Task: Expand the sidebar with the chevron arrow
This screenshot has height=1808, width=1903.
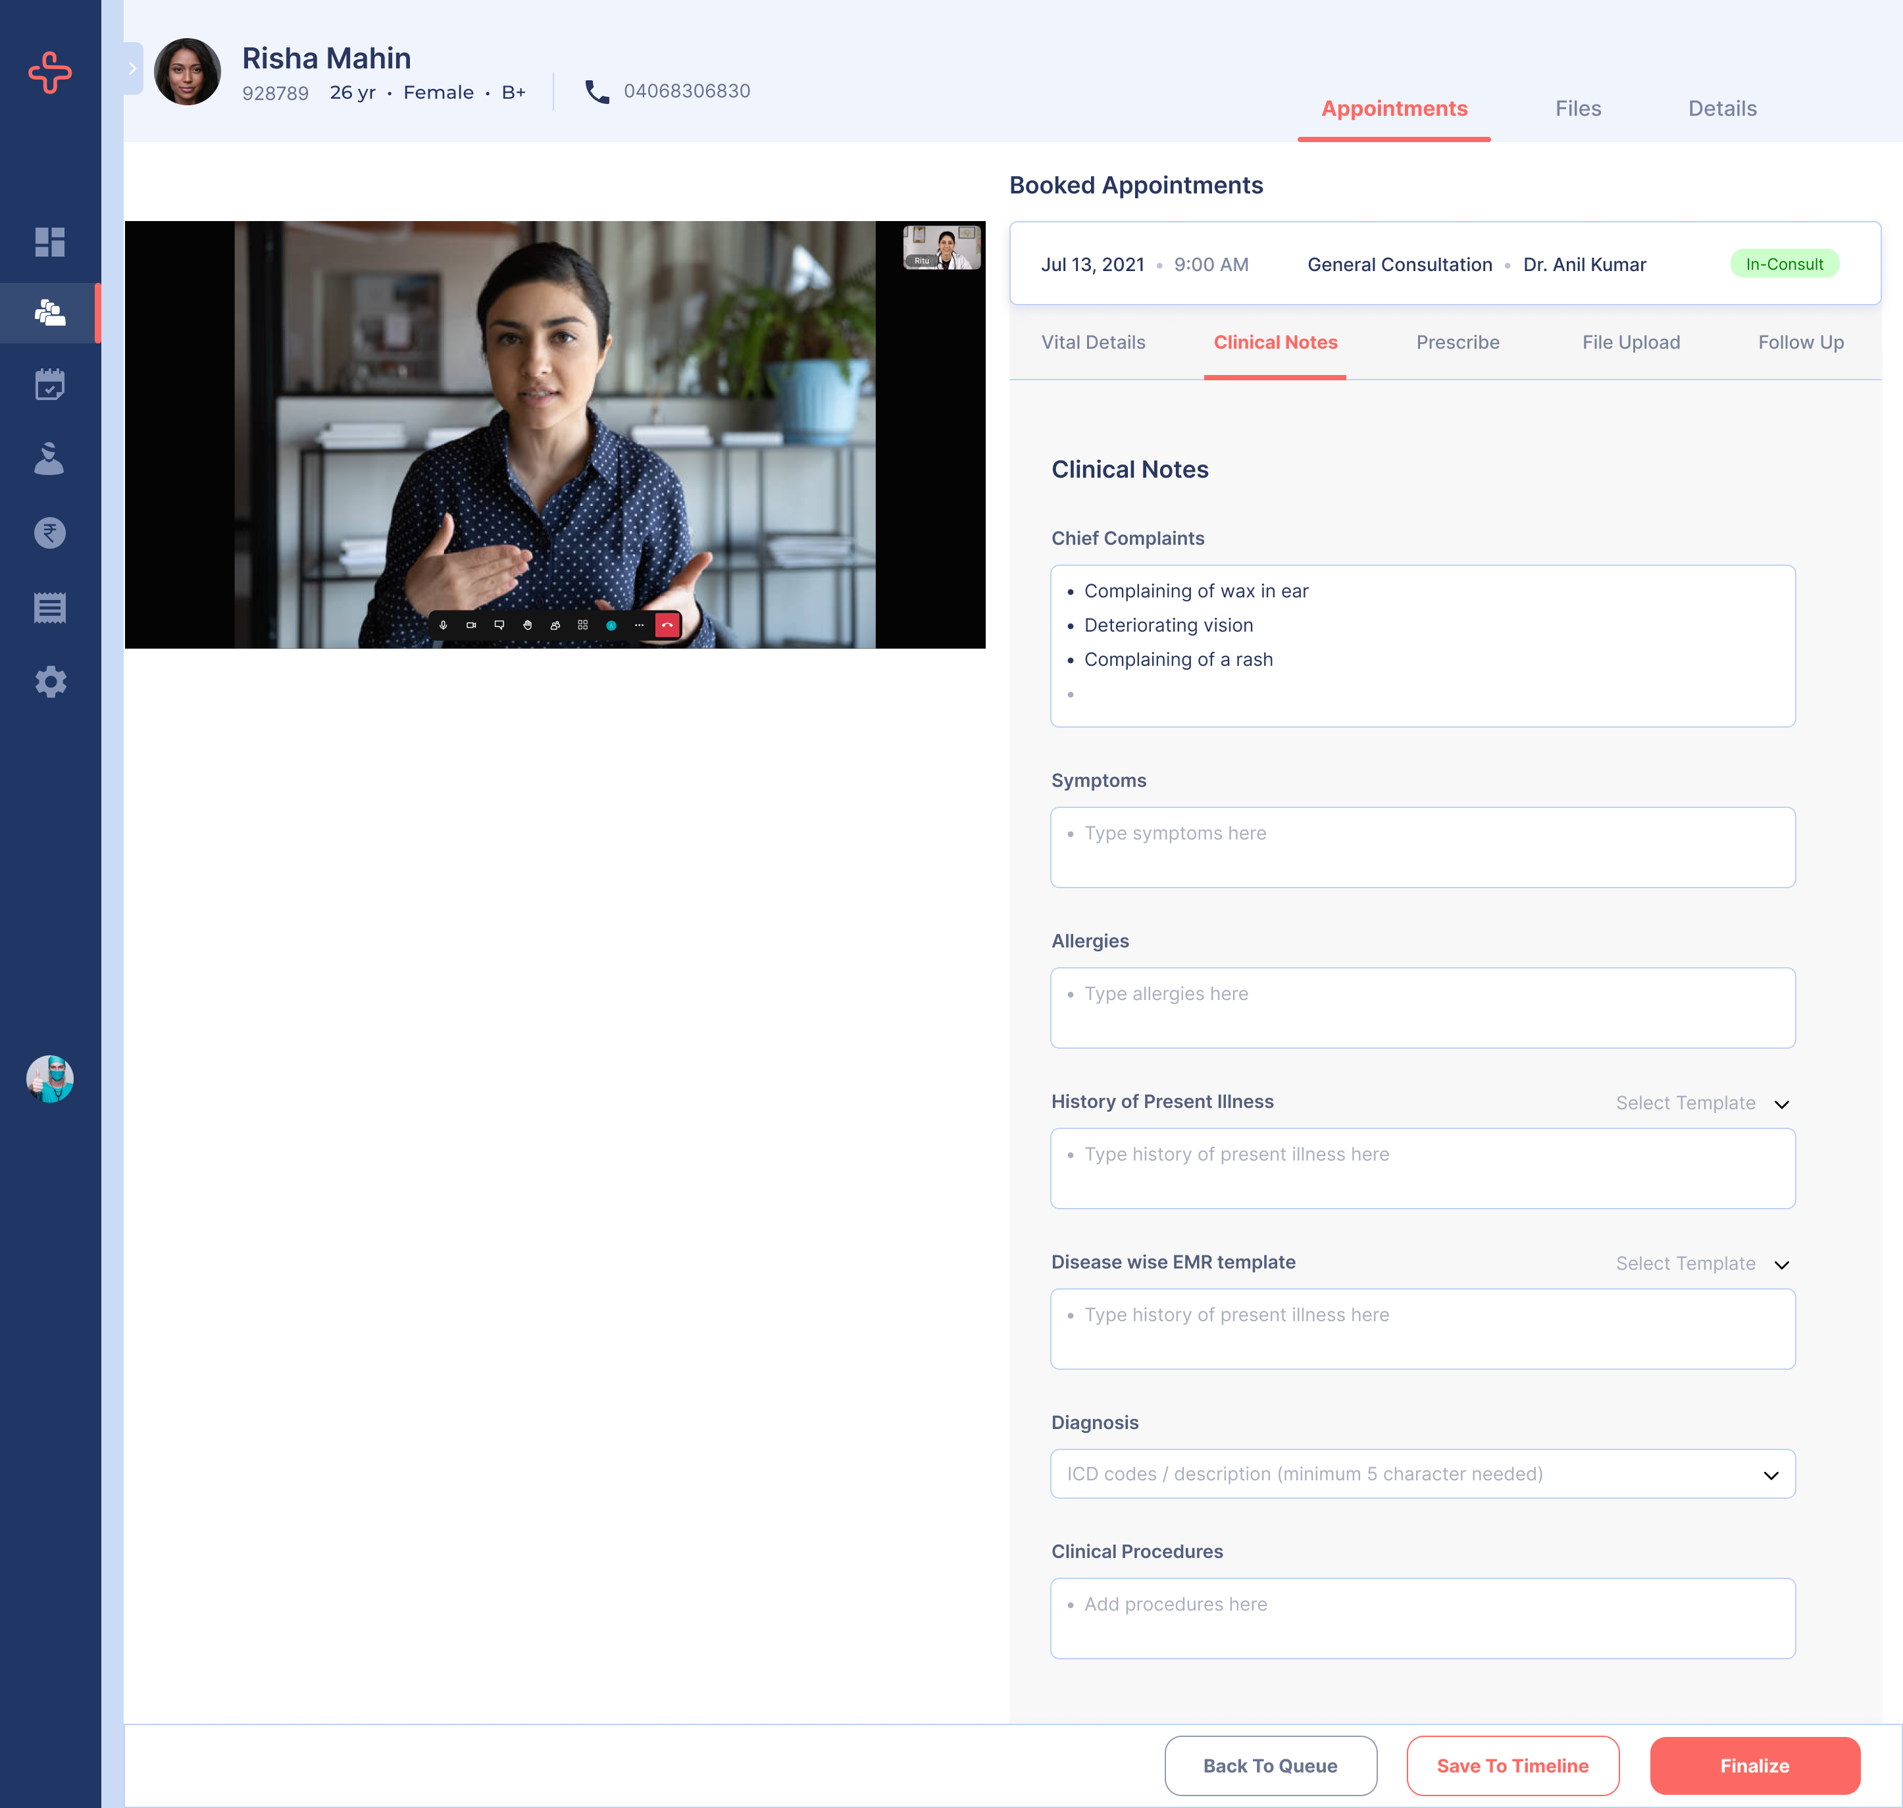Action: pyautogui.click(x=133, y=68)
